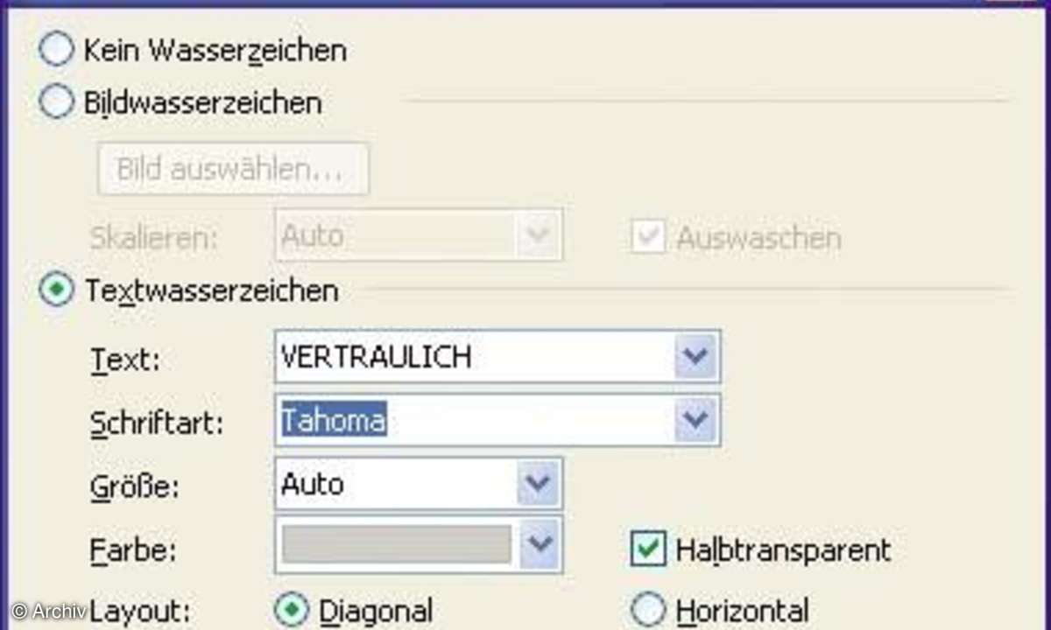Screen dimensions: 1051x630
Task: Select the Kein Wasserzeichen radio button
Action: click(56, 50)
